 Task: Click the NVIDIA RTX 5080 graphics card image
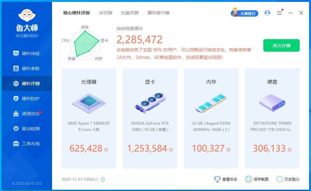[x=150, y=104]
